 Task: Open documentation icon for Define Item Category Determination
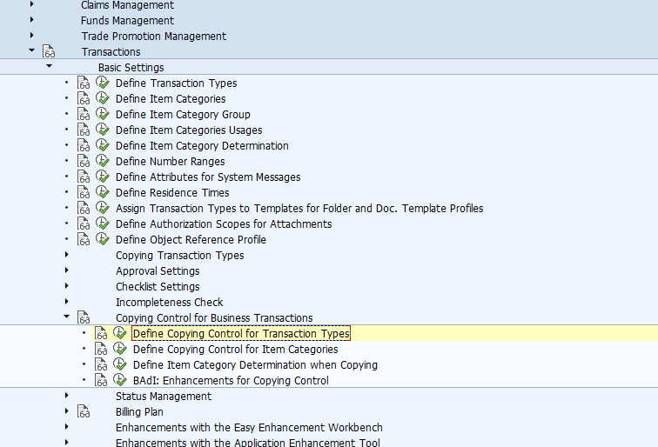pos(84,145)
